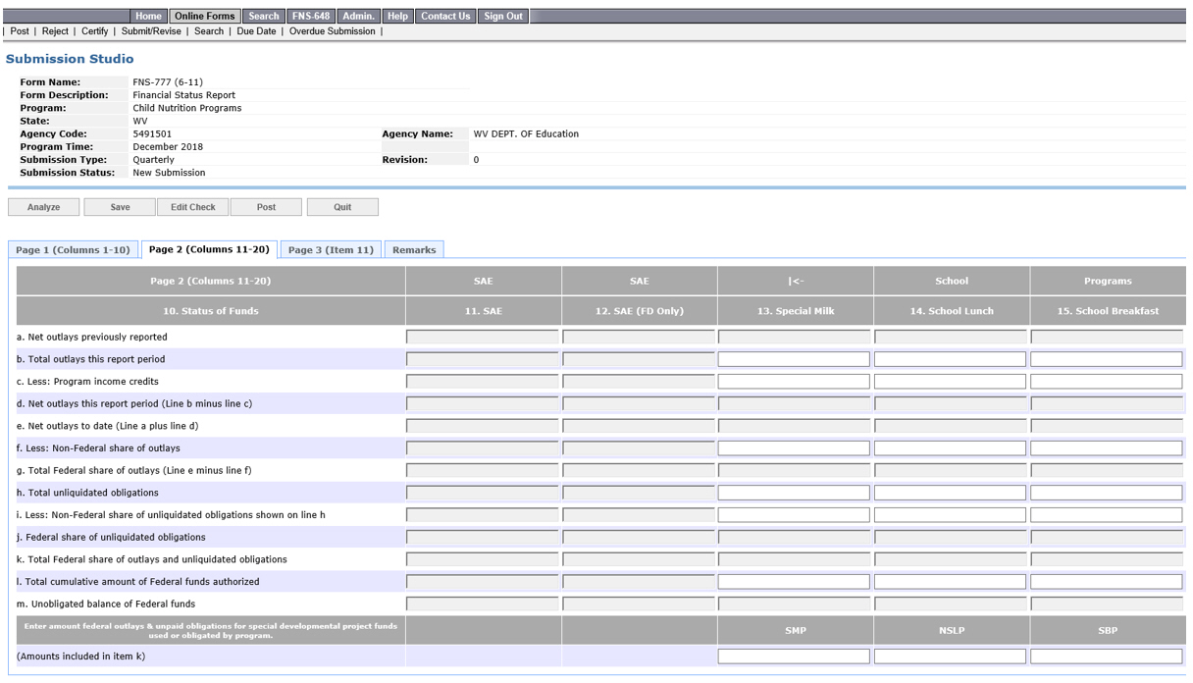This screenshot has width=1193, height=683.
Task: Open the Online Forms menu
Action: point(205,17)
